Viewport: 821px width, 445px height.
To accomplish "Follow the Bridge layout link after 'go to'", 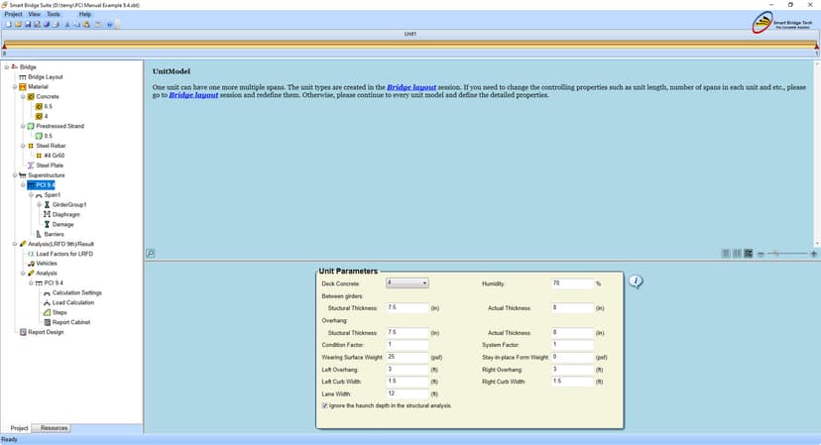I will (x=193, y=95).
